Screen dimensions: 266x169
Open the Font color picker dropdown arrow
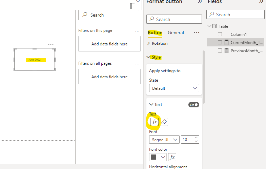click(x=163, y=157)
